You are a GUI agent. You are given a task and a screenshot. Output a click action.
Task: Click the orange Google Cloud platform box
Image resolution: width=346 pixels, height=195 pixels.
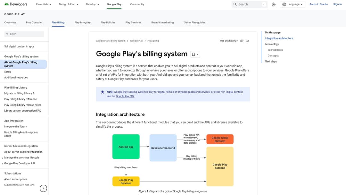tap(220, 139)
